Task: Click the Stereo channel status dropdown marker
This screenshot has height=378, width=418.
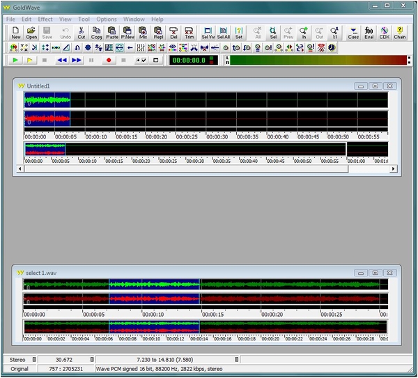Action: 34,360
